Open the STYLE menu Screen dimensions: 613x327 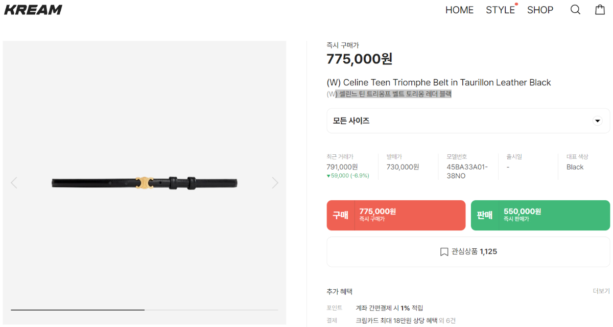(x=500, y=10)
